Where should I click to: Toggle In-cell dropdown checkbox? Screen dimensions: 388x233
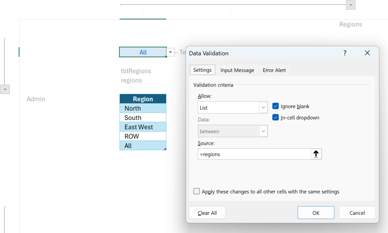275,117
